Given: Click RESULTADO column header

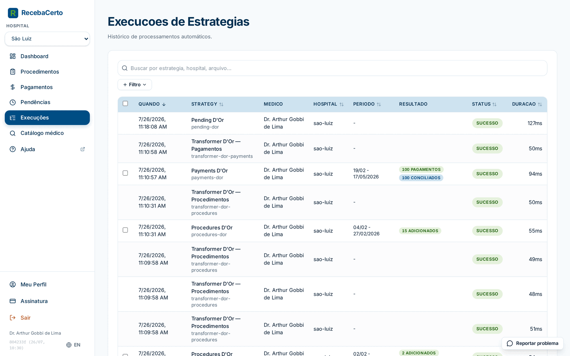Looking at the screenshot, I should (x=413, y=104).
